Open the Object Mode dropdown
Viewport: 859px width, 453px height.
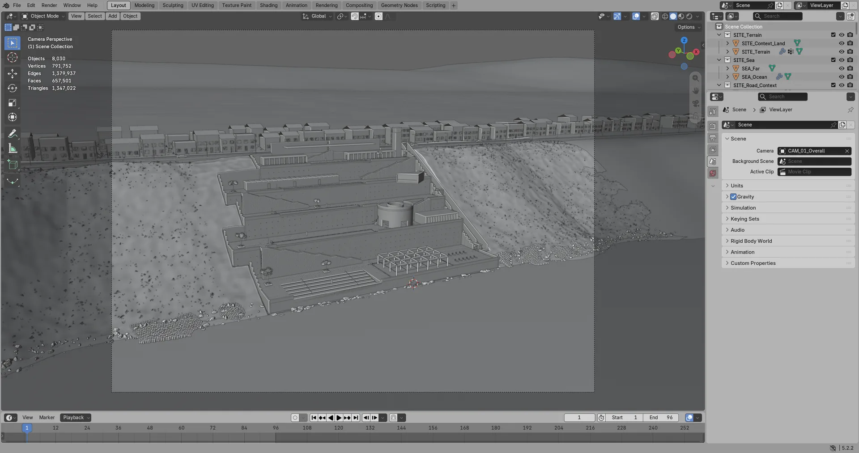coord(43,16)
